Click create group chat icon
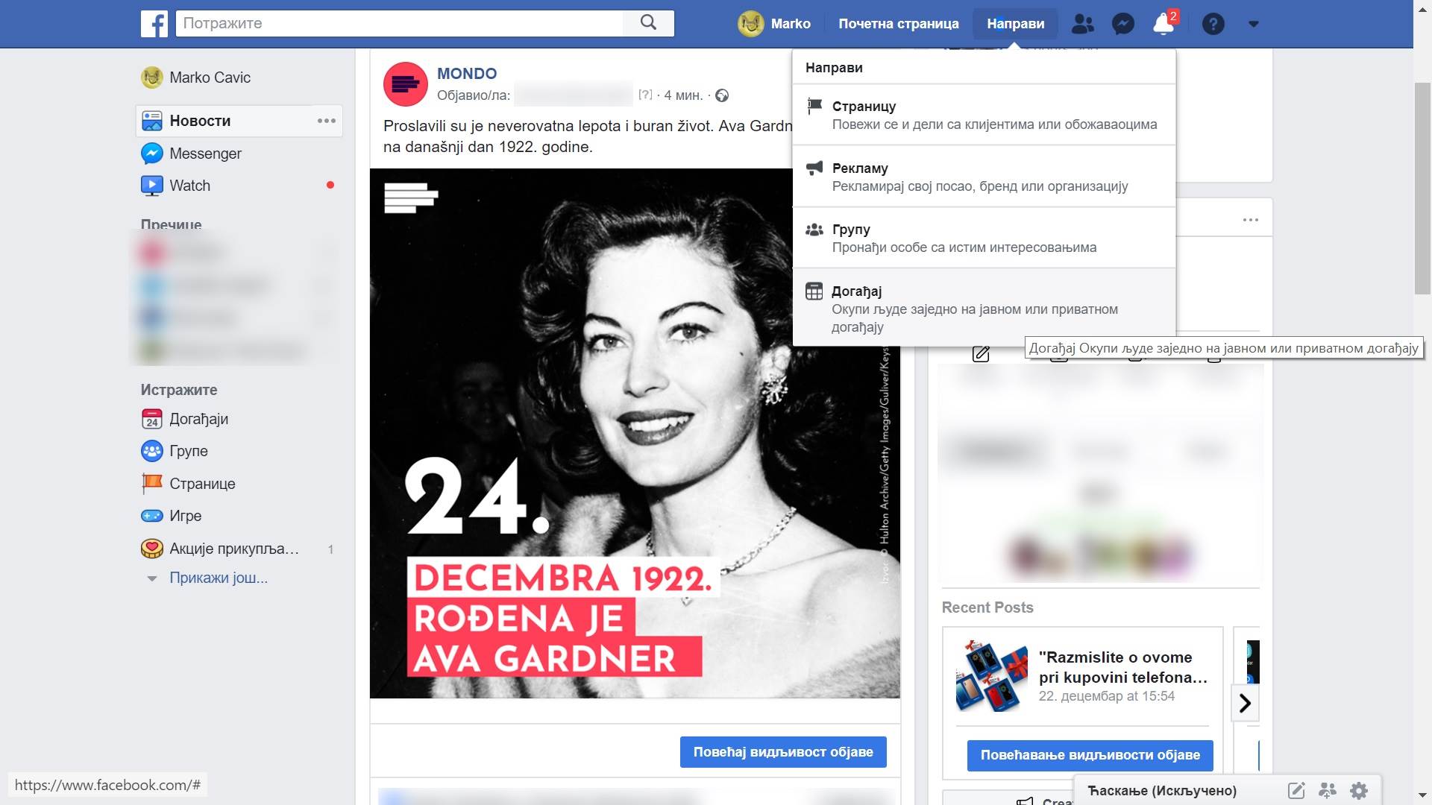The height and width of the screenshot is (805, 1432). click(x=1328, y=791)
